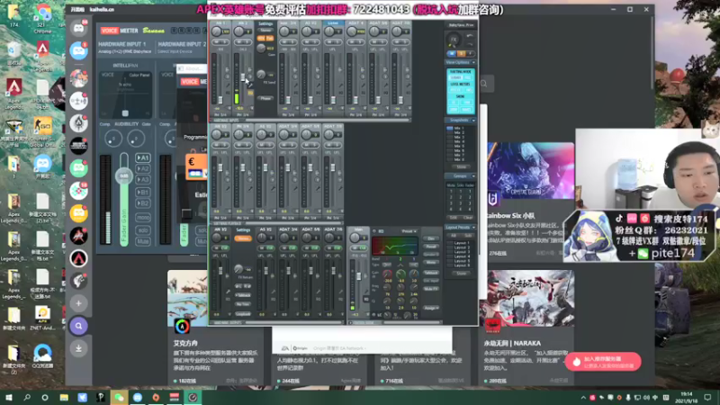720x405 pixels.
Task: Toggle global S solo in TotalMix
Action: point(461,54)
